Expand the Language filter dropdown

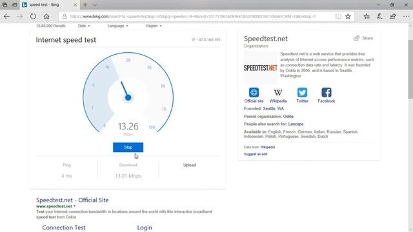point(117,26)
